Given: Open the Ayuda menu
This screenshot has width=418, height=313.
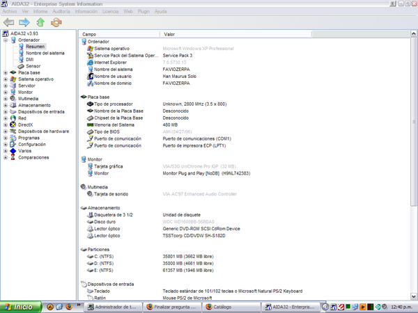Looking at the screenshot, I should [x=160, y=11].
